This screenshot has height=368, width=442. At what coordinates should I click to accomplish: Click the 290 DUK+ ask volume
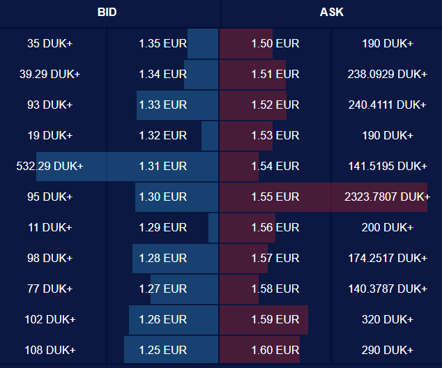pos(387,350)
